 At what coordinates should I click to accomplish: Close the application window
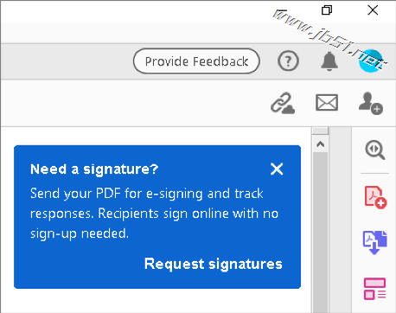[373, 10]
